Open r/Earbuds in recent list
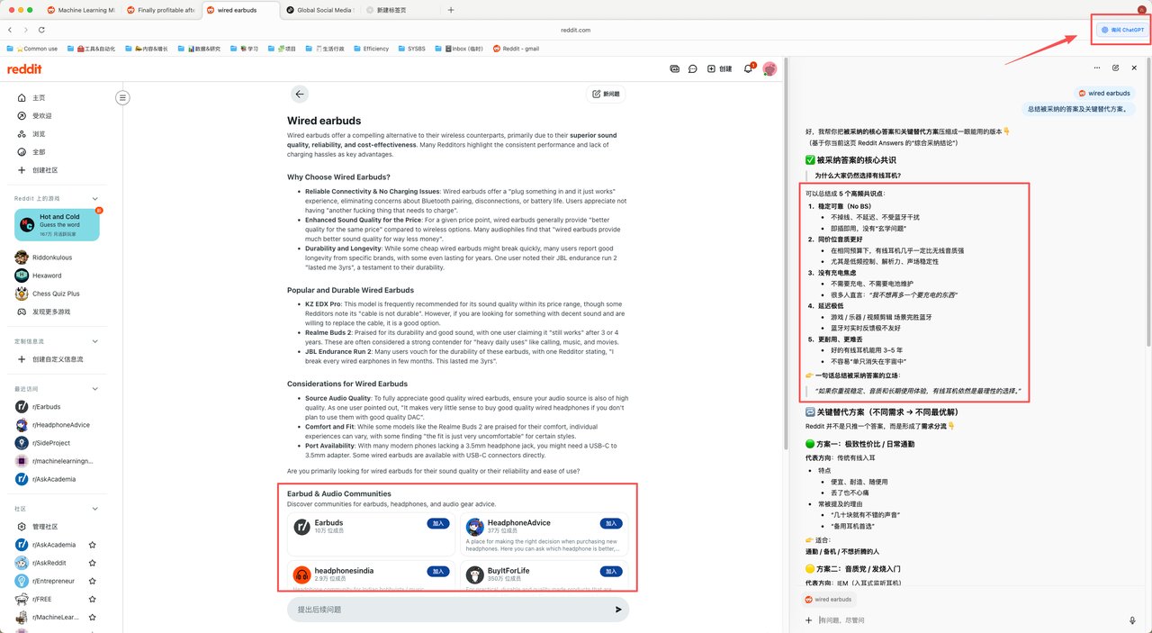This screenshot has height=633, width=1152. point(38,407)
